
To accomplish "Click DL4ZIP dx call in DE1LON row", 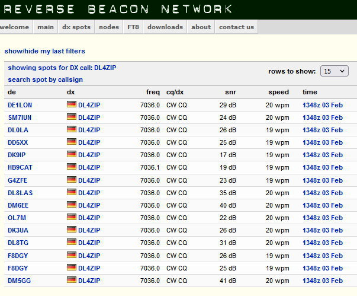I will 89,105.
